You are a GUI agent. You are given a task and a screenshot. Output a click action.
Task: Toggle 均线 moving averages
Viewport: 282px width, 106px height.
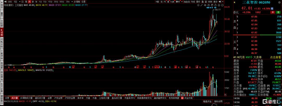[x=193, y=2]
